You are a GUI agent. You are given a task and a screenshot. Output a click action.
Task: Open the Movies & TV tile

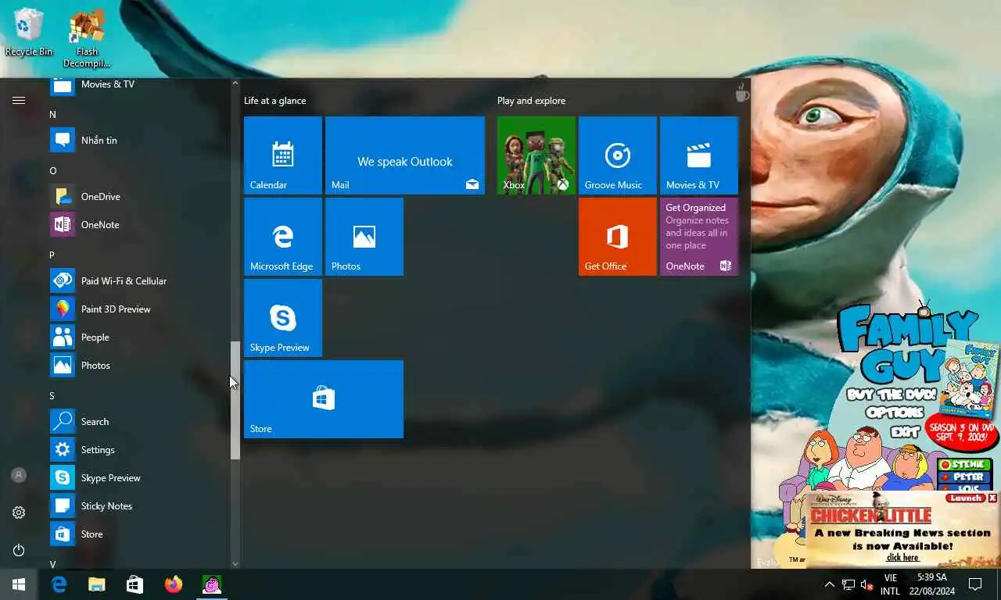(699, 155)
